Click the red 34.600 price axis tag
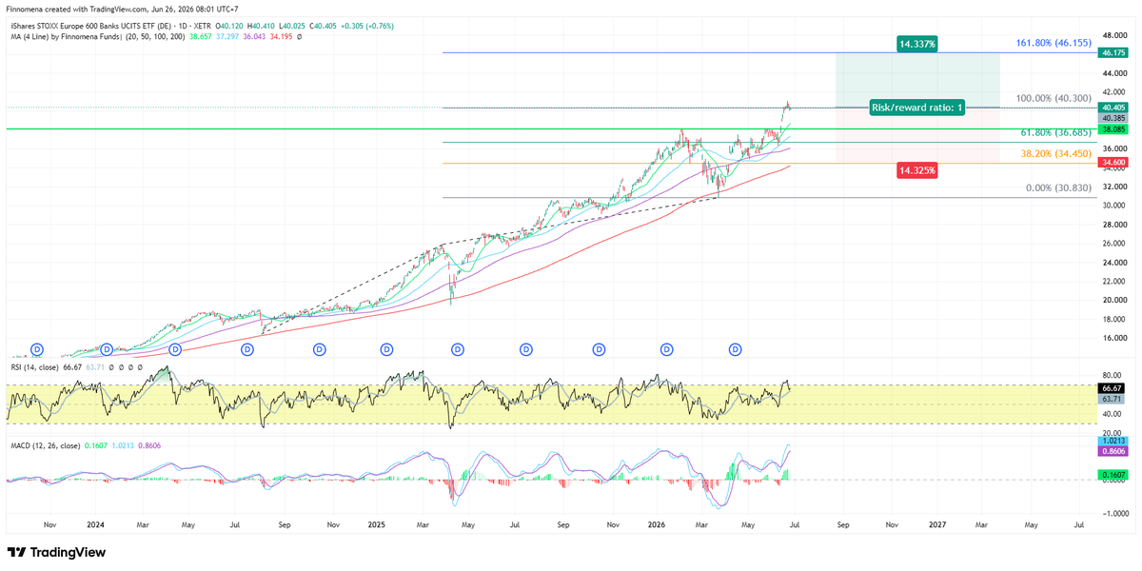 (1113, 163)
